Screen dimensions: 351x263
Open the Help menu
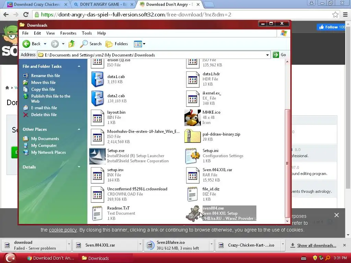tap(101, 33)
